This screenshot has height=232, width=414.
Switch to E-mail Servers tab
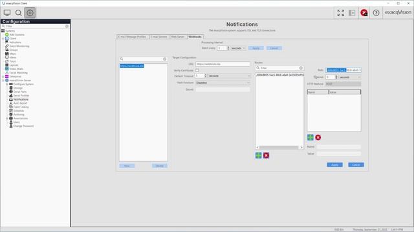[158, 37]
